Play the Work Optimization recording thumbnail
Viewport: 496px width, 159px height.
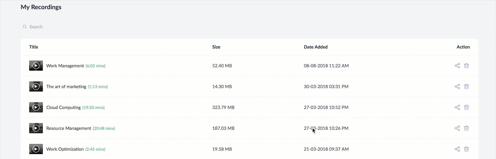[x=36, y=149]
